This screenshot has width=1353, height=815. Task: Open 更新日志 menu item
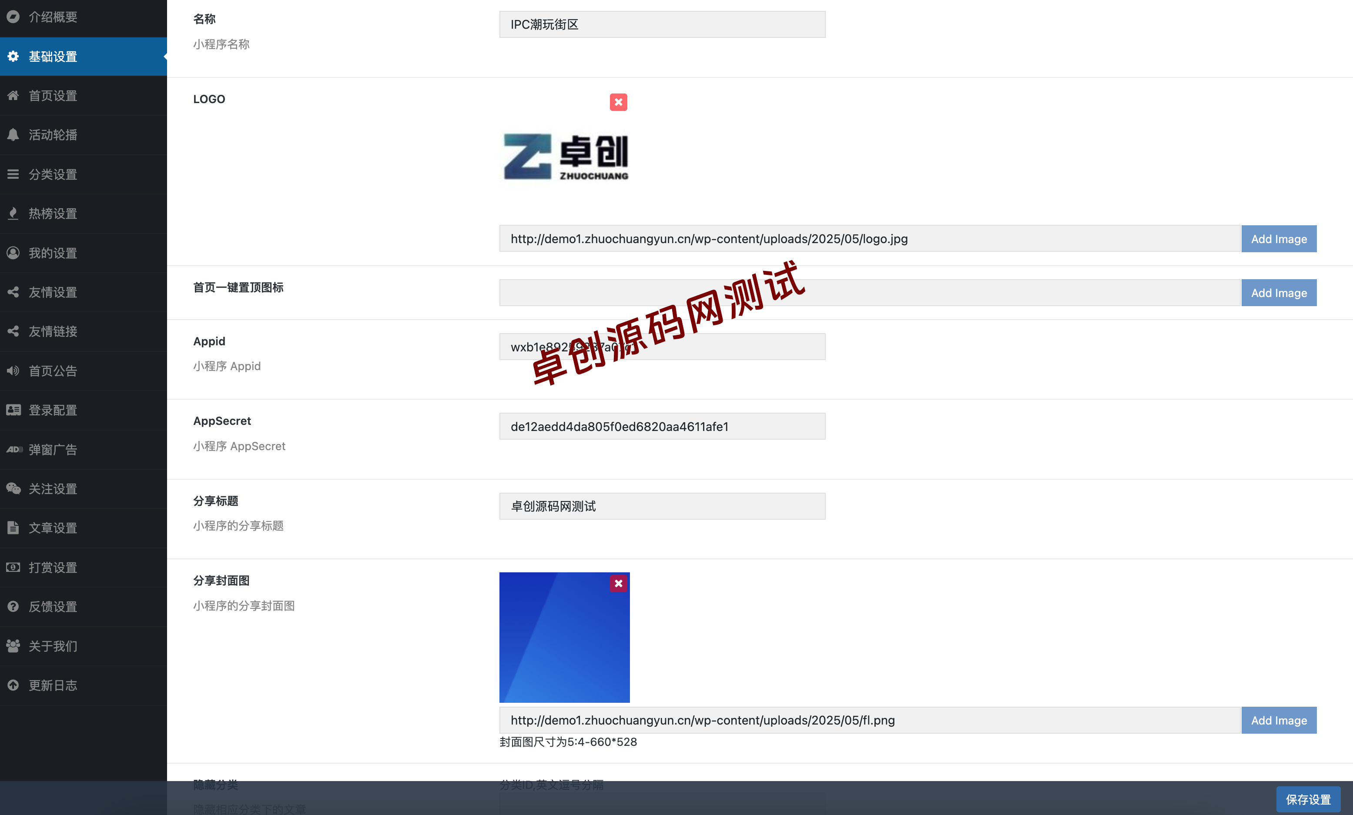(84, 685)
